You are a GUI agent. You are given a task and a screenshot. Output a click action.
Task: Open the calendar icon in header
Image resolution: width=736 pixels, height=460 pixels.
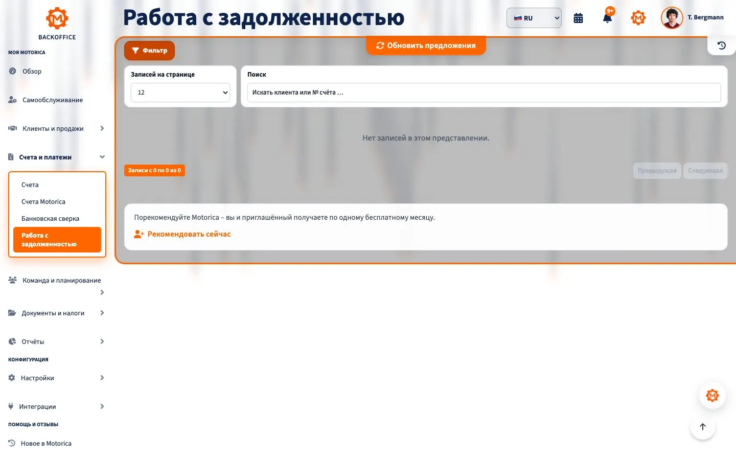[x=578, y=18]
